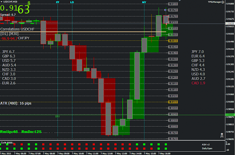This screenshot has width=235, height=155.
Task: Click the DS1 support line label
Action: tap(58, 116)
